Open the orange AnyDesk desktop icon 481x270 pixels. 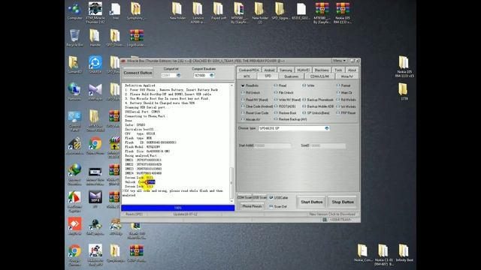(74, 226)
